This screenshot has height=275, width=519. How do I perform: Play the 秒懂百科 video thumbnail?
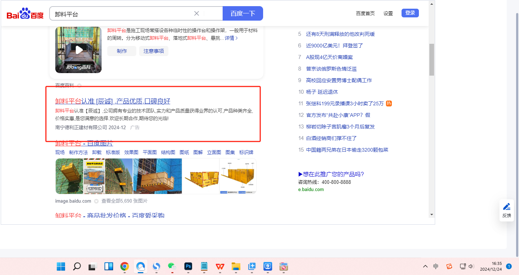[x=78, y=50]
